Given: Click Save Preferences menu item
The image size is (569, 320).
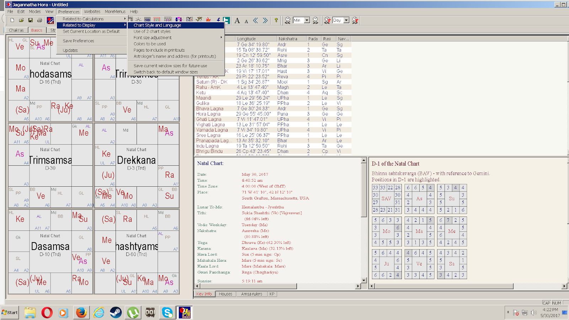Looking at the screenshot, I should (x=92, y=41).
